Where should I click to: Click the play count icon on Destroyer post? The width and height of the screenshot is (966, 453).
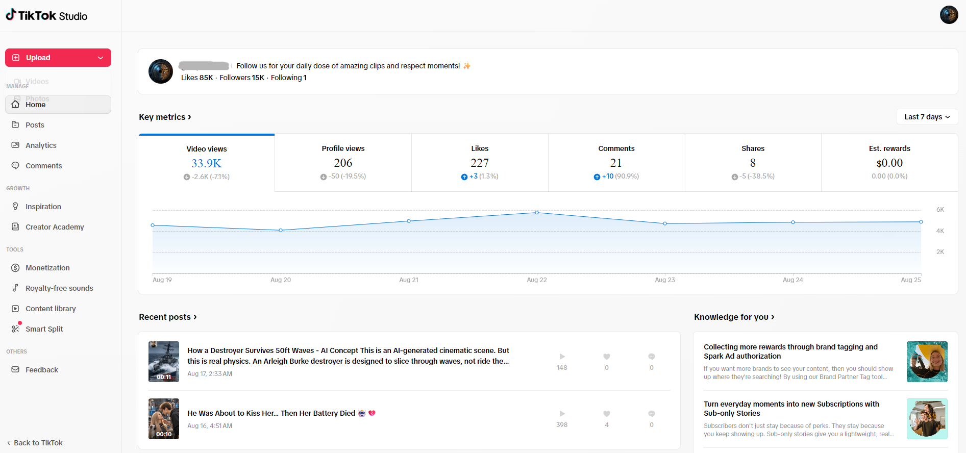[x=562, y=357]
